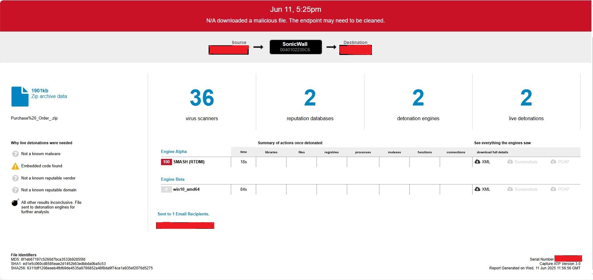Open the Sent to 1 Email Recipients link
Image resolution: width=593 pixels, height=280 pixels.
(183, 214)
